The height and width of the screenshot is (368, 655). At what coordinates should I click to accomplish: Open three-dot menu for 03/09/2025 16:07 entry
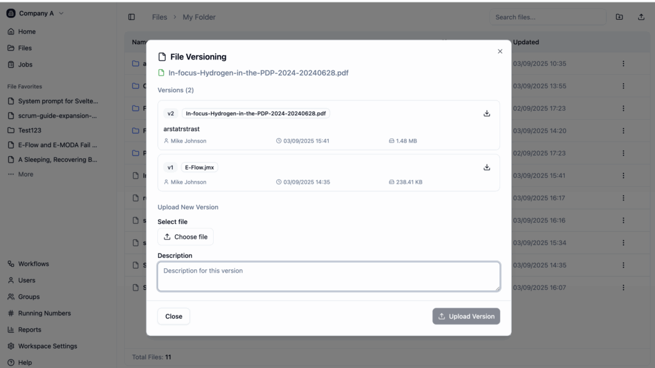(623, 288)
